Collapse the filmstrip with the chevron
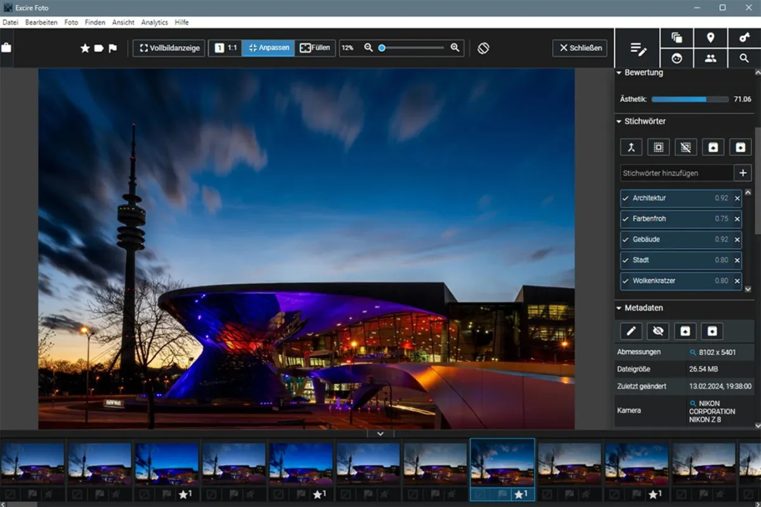Image resolution: width=761 pixels, height=507 pixels. pyautogui.click(x=380, y=434)
